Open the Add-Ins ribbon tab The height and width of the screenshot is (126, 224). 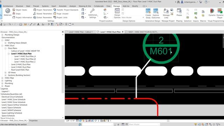tap(126, 6)
